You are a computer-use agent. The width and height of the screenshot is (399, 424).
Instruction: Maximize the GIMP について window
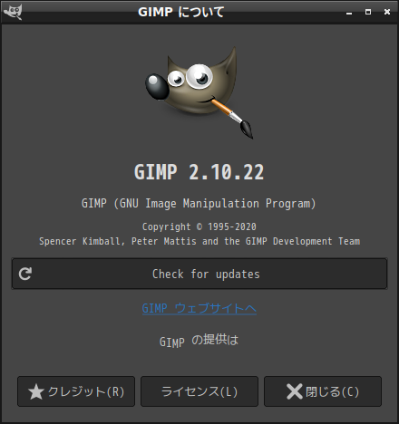(x=368, y=12)
